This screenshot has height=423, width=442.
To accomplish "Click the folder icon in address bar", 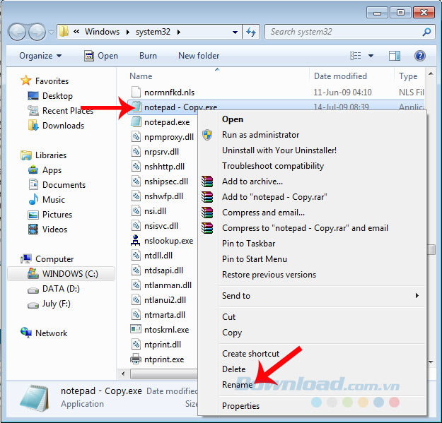I will (64, 32).
